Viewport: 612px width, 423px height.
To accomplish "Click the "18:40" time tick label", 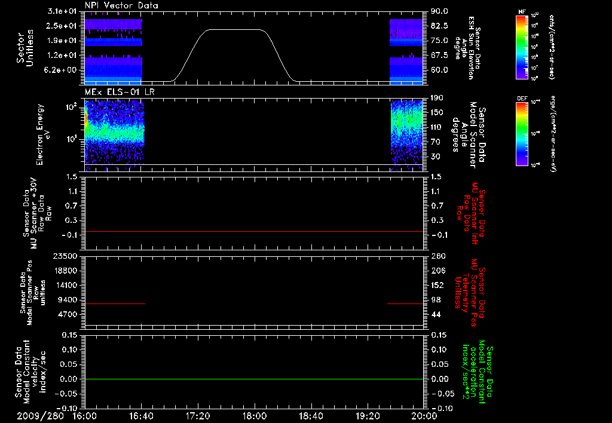I will click(x=311, y=416).
